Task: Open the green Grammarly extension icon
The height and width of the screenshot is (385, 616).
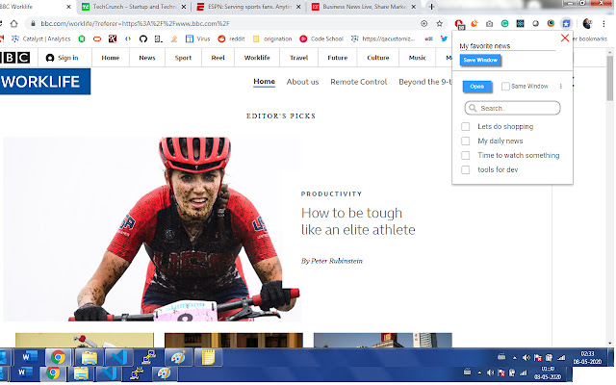Action: [504, 23]
